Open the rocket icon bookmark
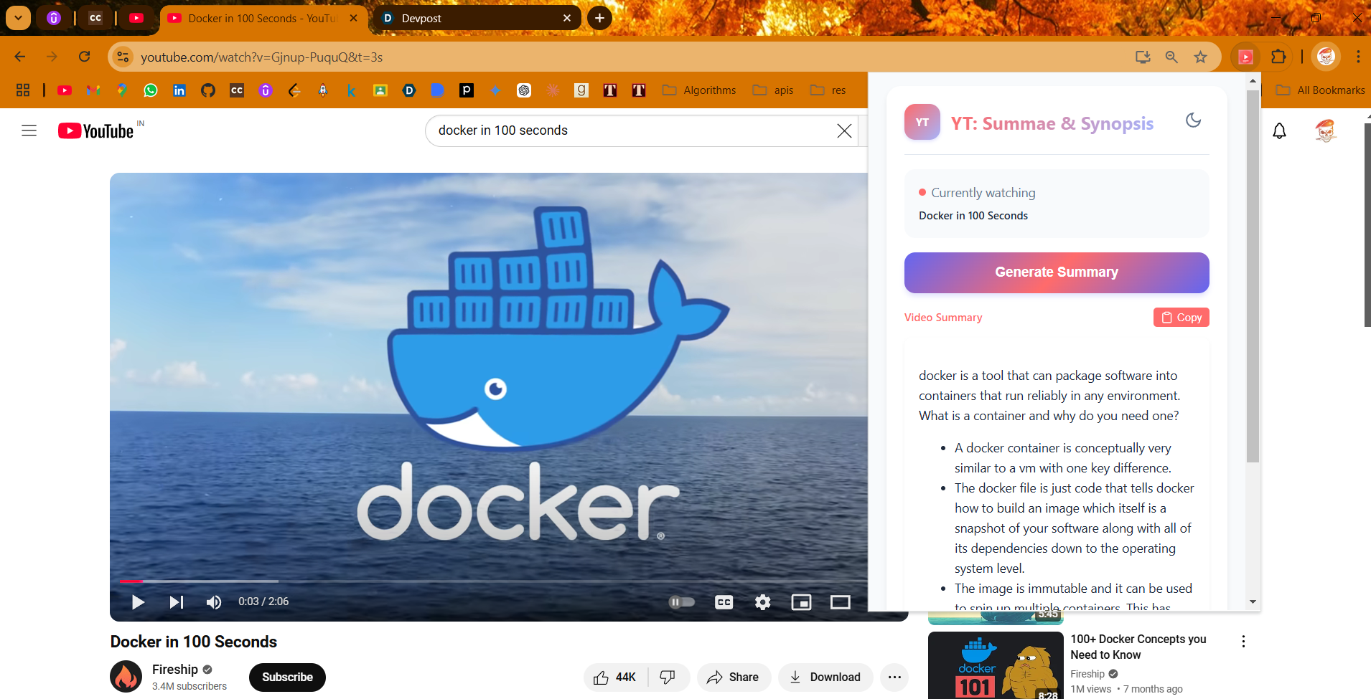Viewport: 1371px width, 699px height. (323, 90)
